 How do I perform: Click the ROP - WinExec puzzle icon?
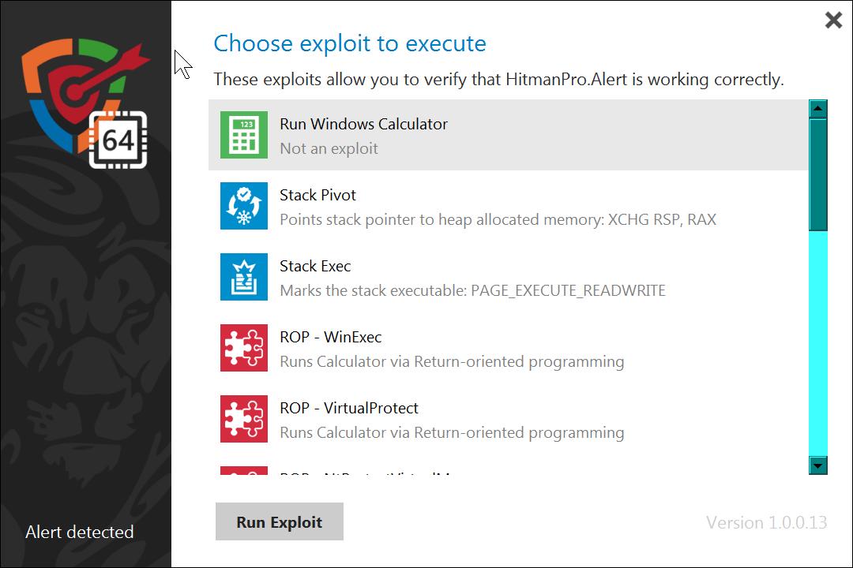(244, 348)
